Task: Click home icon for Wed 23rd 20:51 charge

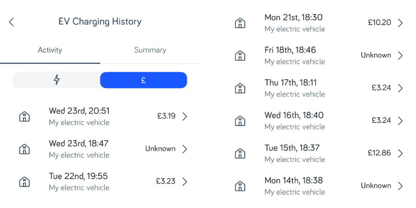Action: click(24, 116)
